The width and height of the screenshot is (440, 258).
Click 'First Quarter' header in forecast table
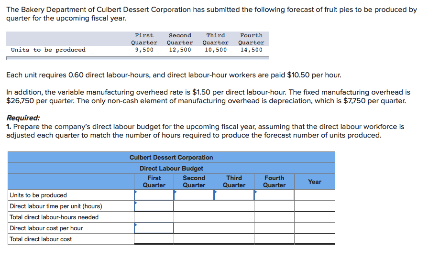tap(144, 39)
